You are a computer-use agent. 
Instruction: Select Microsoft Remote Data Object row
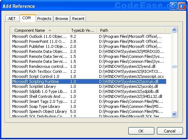pyautogui.click(x=89, y=51)
